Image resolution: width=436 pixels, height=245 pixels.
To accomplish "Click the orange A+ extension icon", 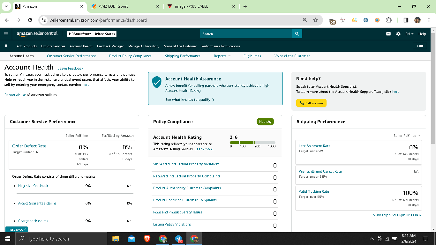I will pyautogui.click(x=354, y=20).
